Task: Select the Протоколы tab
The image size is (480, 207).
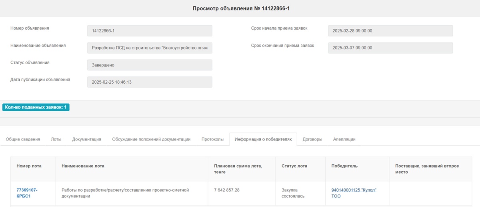Action: pyautogui.click(x=212, y=139)
